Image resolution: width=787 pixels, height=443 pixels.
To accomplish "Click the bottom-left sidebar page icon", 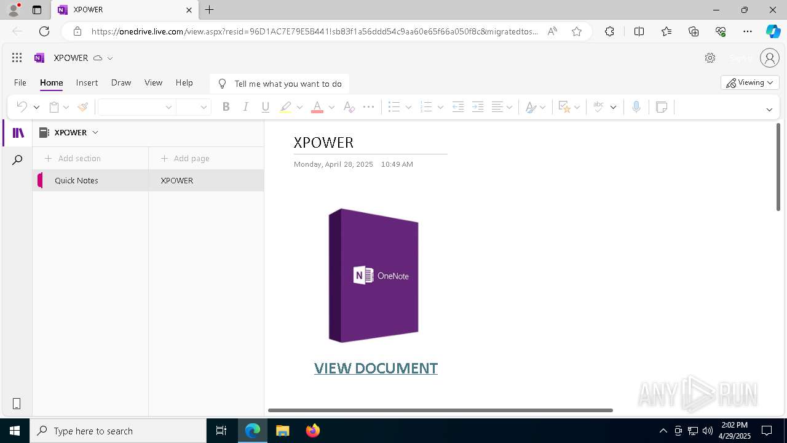I will coord(17,404).
